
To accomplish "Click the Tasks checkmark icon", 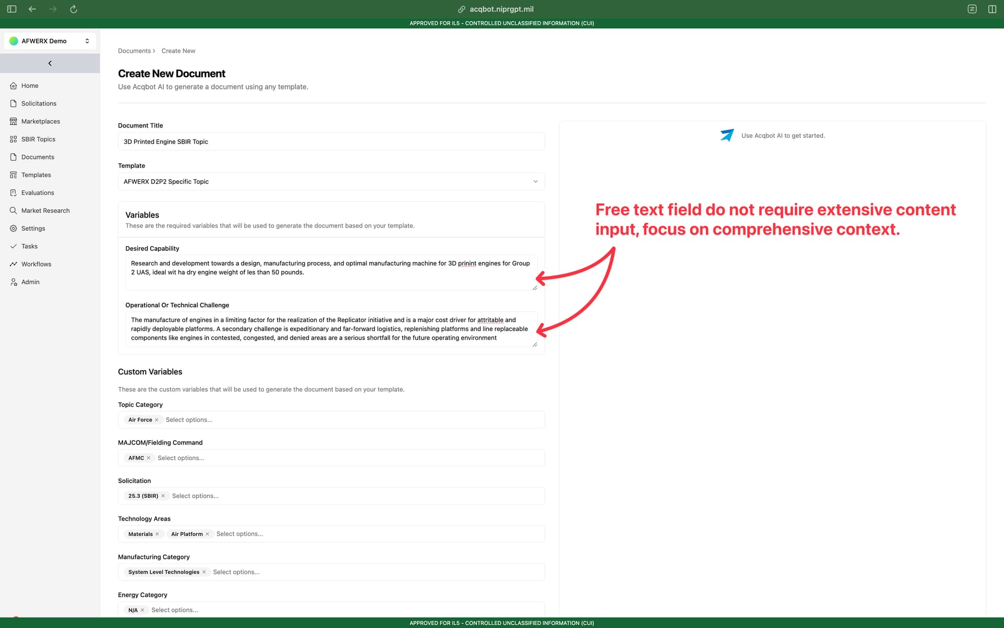I will coord(14,246).
